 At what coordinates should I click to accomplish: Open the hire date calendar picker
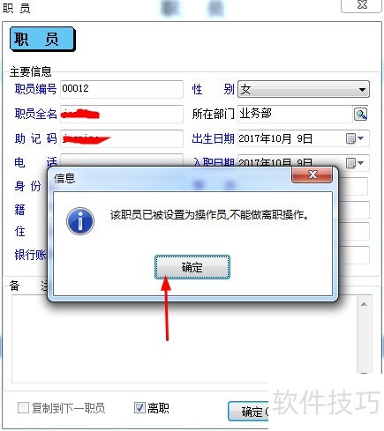coord(350,162)
